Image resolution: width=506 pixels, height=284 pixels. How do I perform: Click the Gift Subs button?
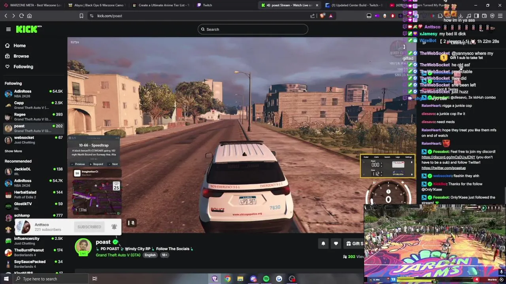click(354, 243)
